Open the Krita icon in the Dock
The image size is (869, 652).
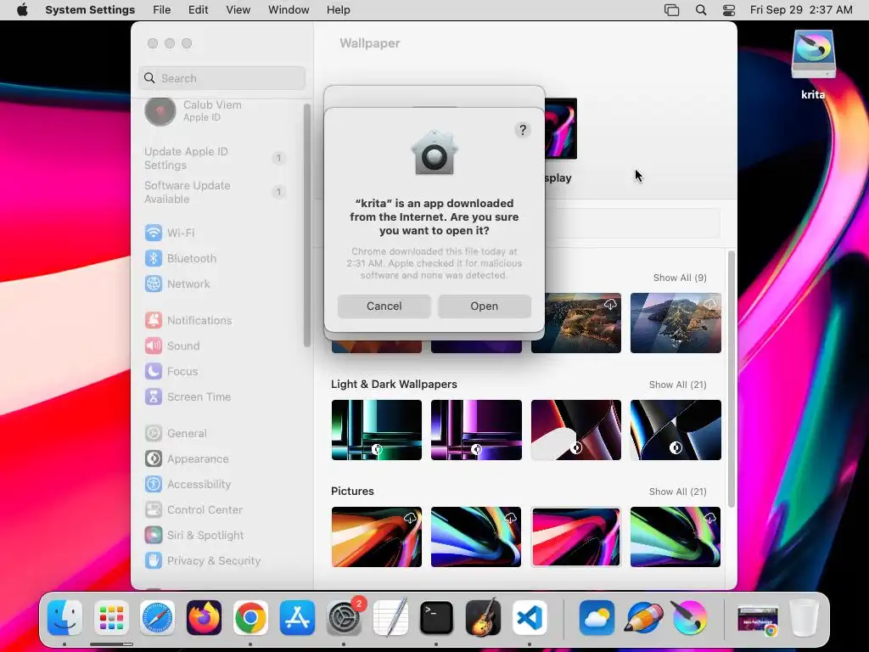[689, 617]
